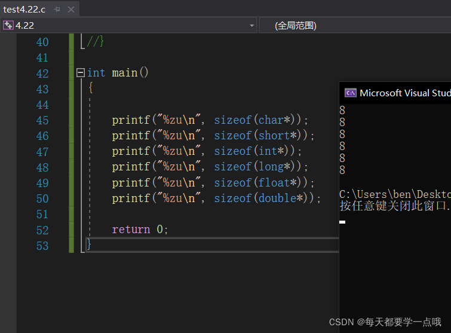Click the commented //} on line 40
This screenshot has height=333, width=451.
[95, 41]
